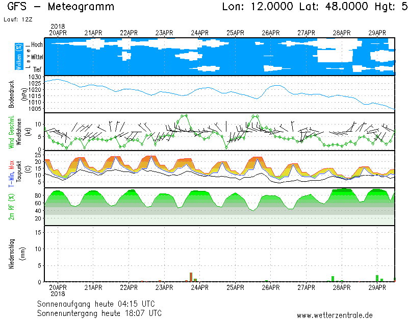Click the "Lauf: 12Z" run label
The image size is (408, 319).
click(18, 19)
